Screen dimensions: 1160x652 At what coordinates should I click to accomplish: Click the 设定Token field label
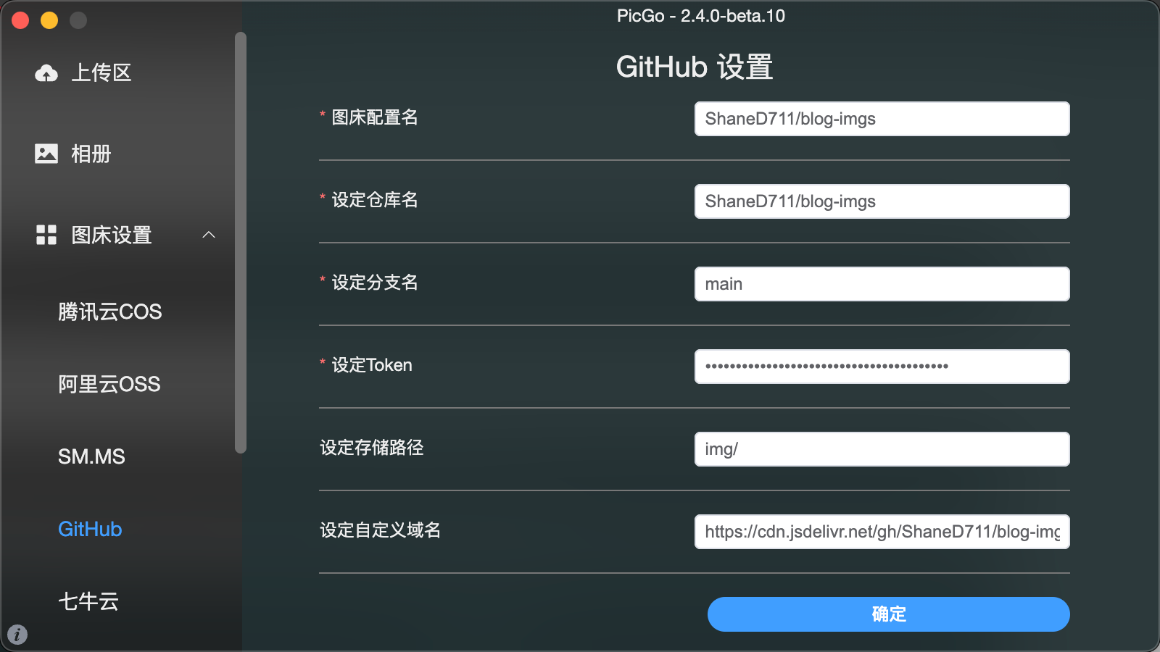372,365
